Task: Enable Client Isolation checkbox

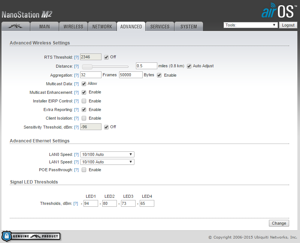Action: (x=84, y=118)
